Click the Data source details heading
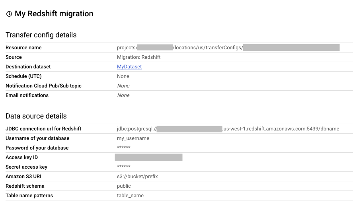353x208 pixels. coord(36,116)
